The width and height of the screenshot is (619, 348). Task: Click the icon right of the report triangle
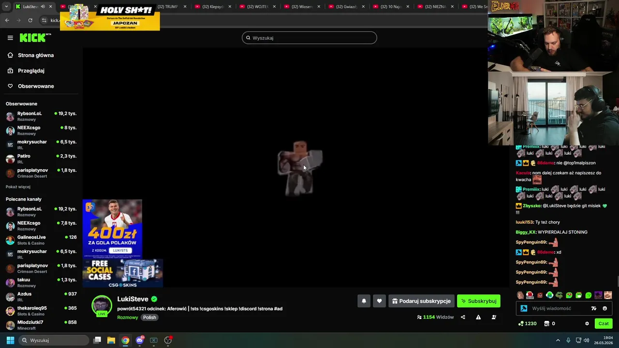(494, 317)
